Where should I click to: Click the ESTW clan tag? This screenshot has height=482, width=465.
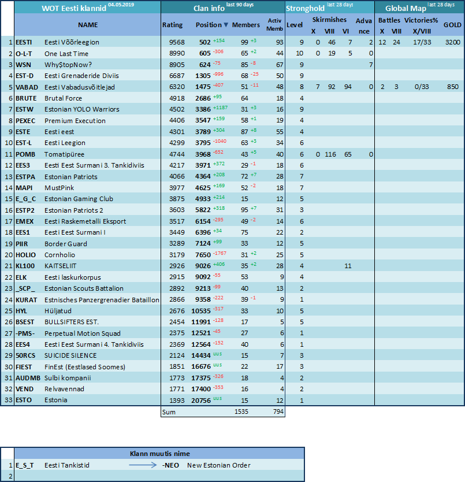coord(25,109)
